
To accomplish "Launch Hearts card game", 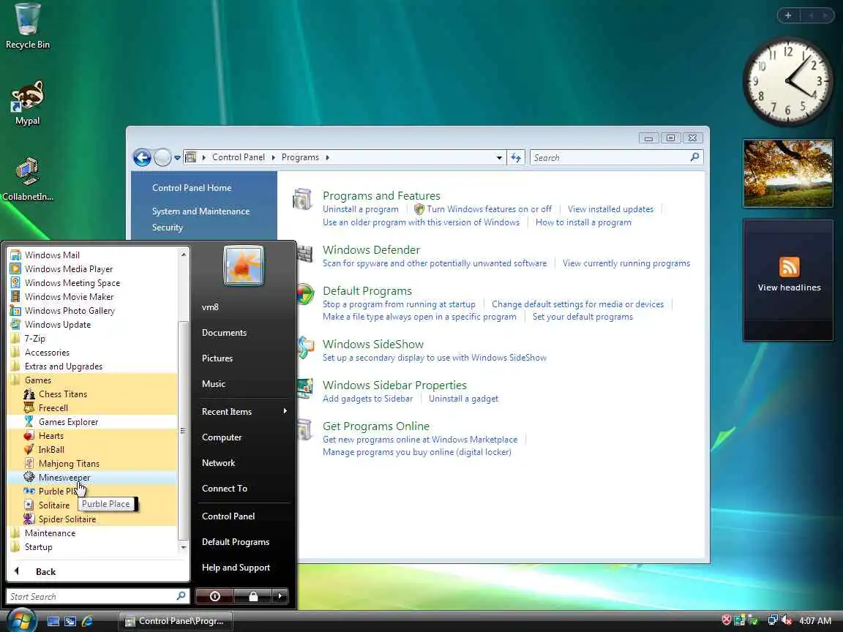I will tap(50, 436).
